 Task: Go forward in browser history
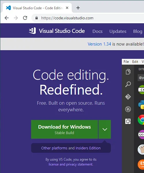click(16, 18)
